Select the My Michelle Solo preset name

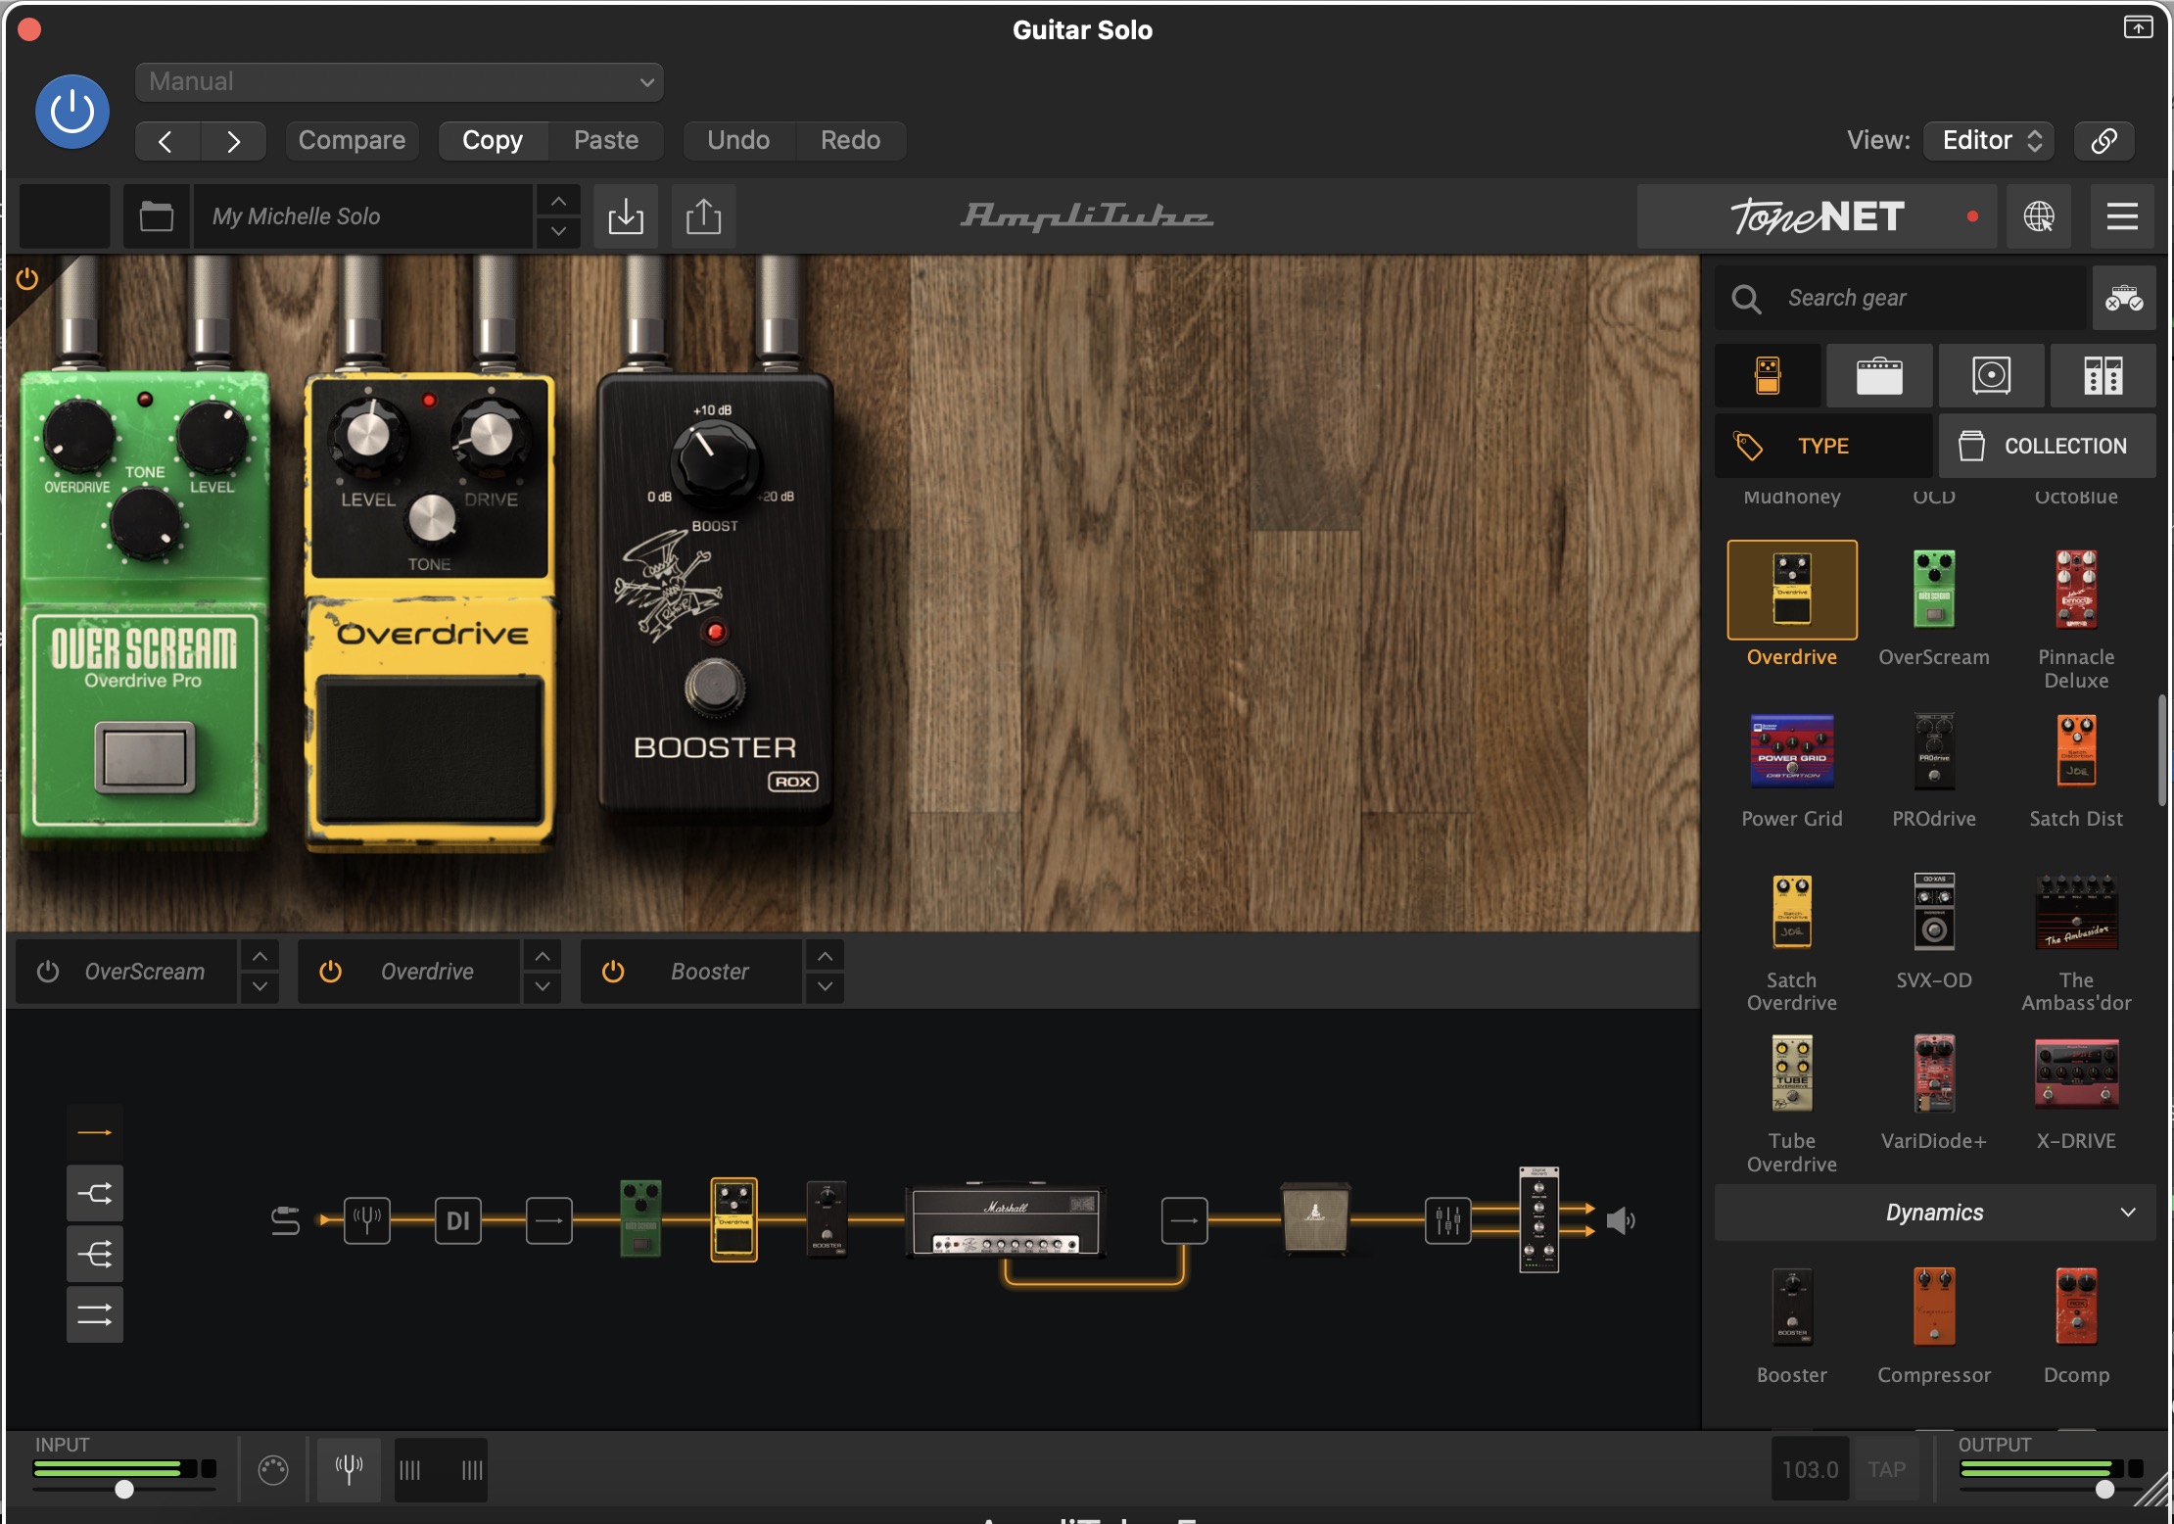pos(362,216)
